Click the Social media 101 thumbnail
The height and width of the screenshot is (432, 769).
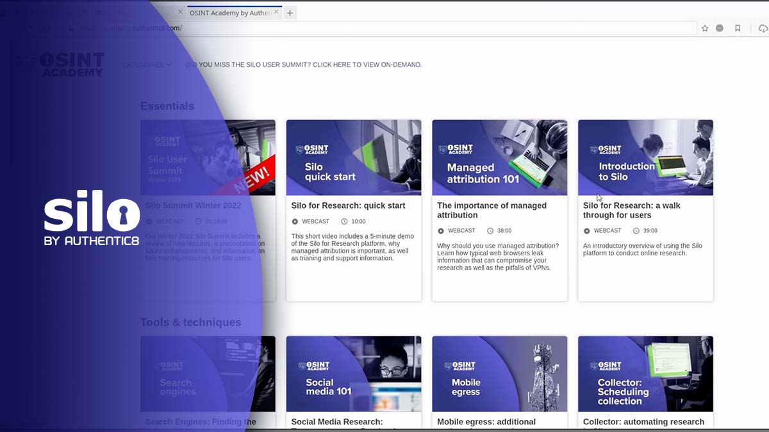click(x=354, y=374)
